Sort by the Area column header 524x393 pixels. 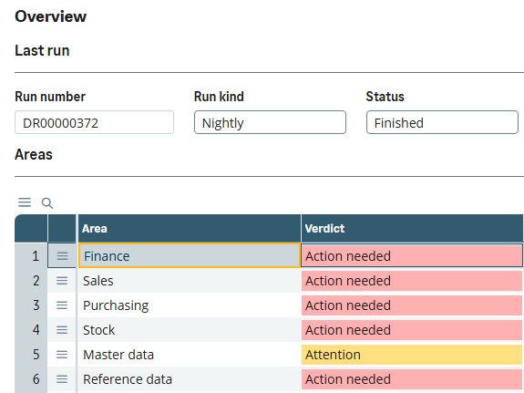(x=190, y=229)
